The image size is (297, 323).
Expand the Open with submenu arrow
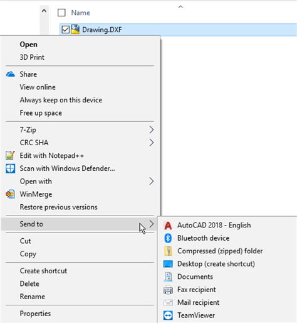pos(152,181)
